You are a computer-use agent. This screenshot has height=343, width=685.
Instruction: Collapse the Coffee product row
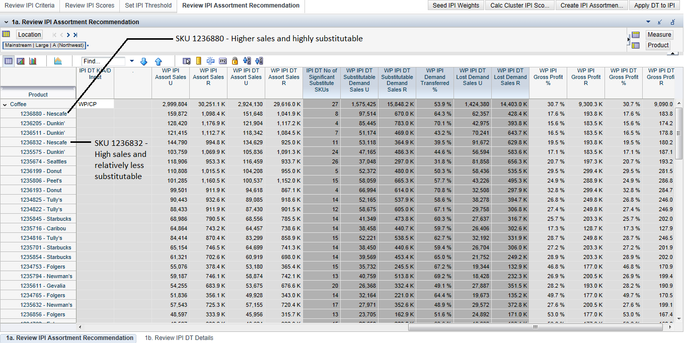click(x=5, y=105)
